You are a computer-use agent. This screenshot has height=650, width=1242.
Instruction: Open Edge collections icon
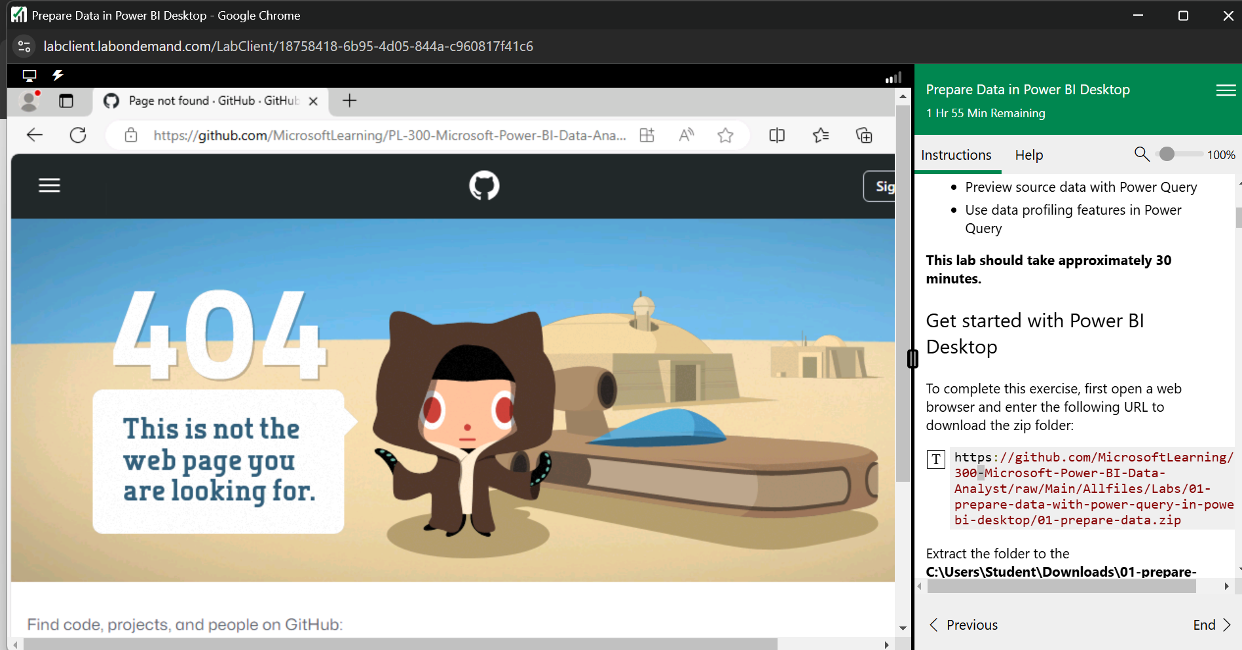[864, 135]
